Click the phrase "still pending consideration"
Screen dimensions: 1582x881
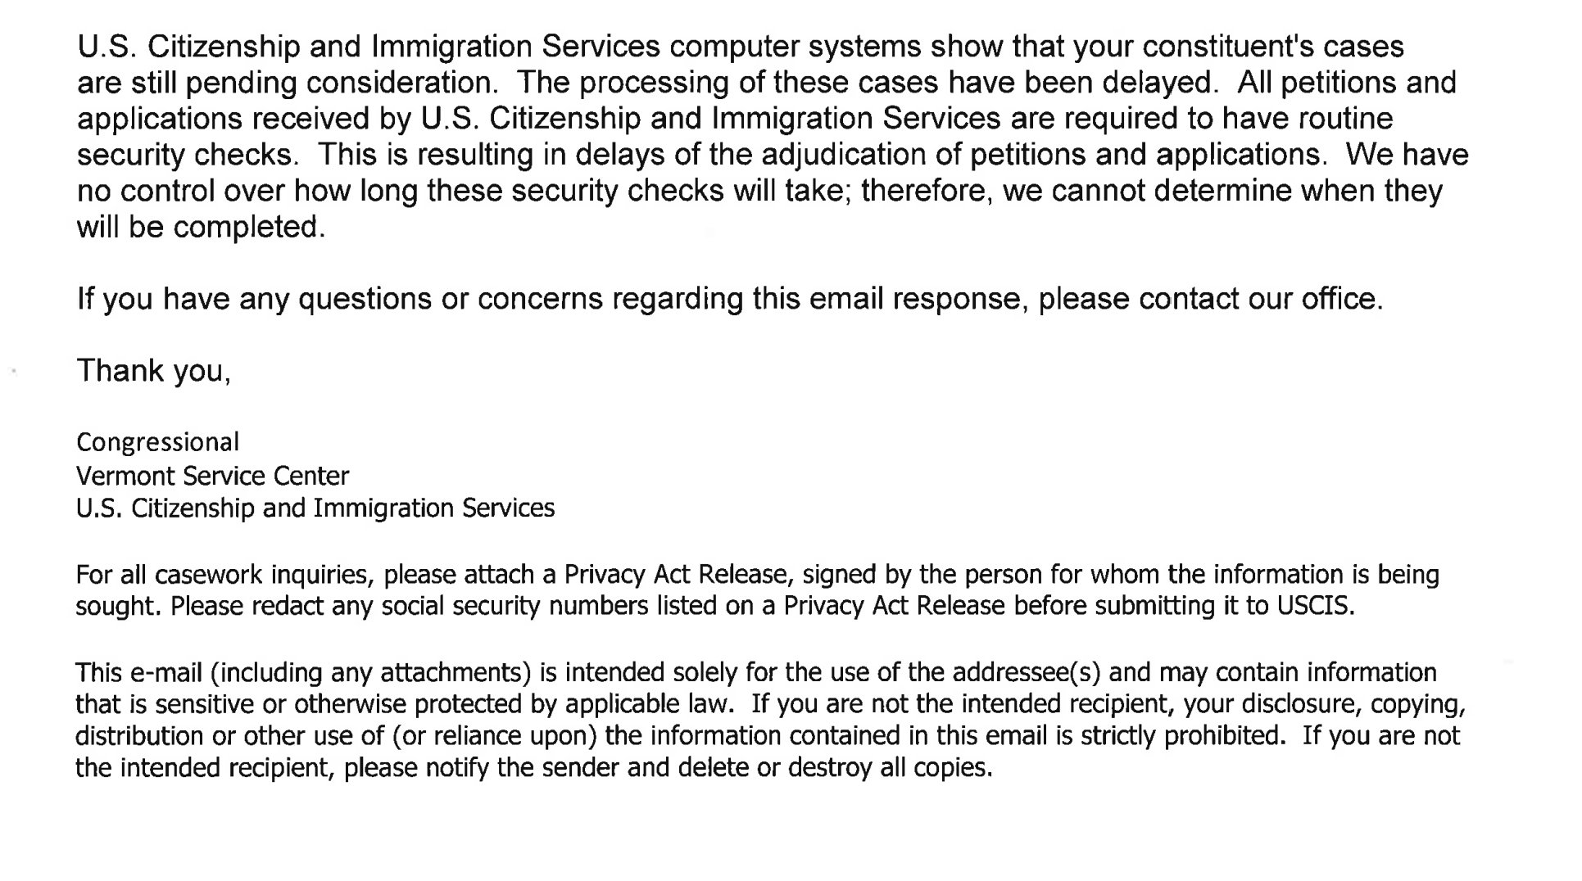click(x=312, y=84)
